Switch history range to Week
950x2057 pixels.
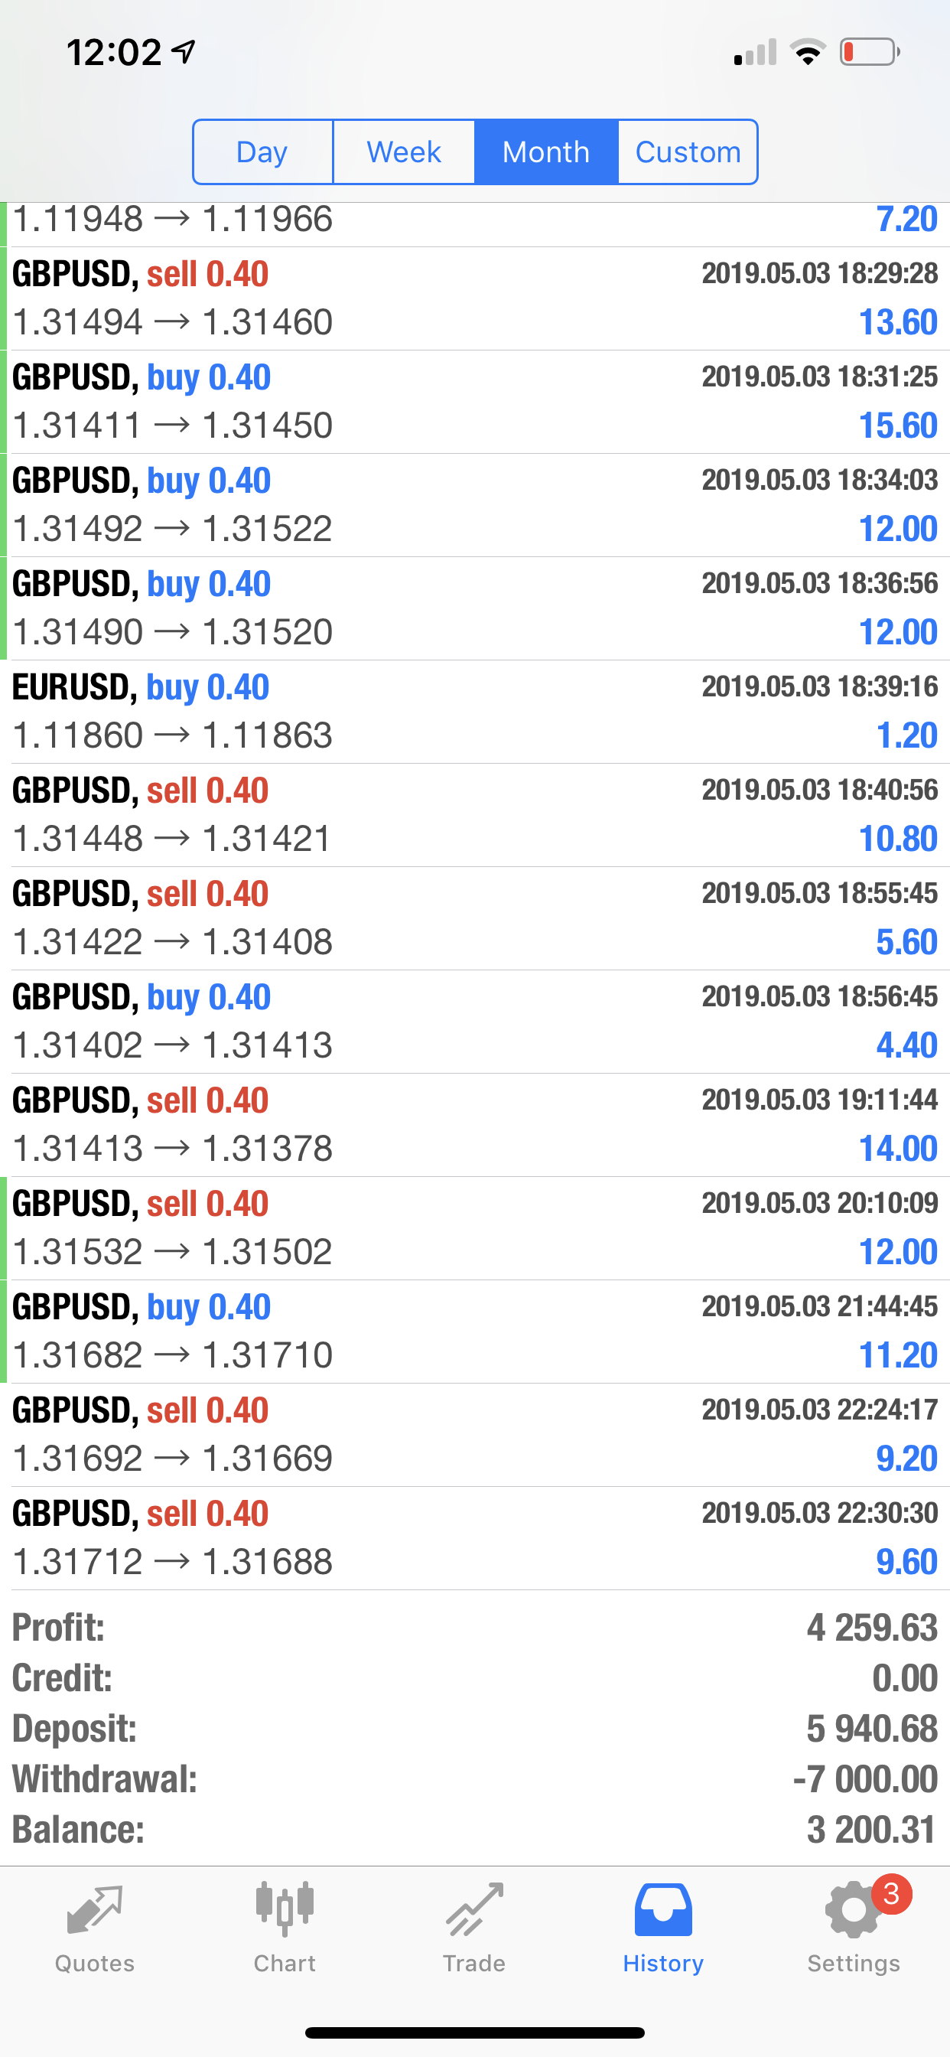(x=404, y=152)
